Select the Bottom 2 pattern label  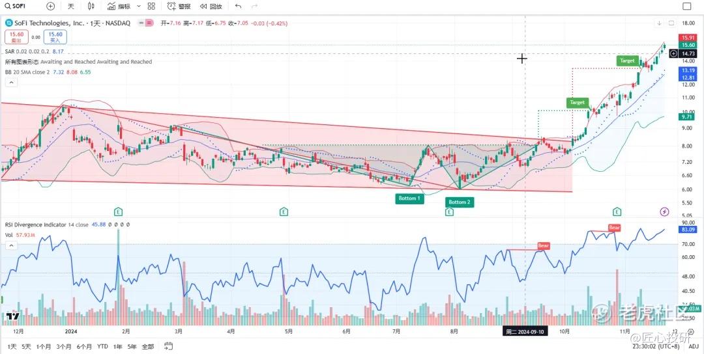[460, 202]
